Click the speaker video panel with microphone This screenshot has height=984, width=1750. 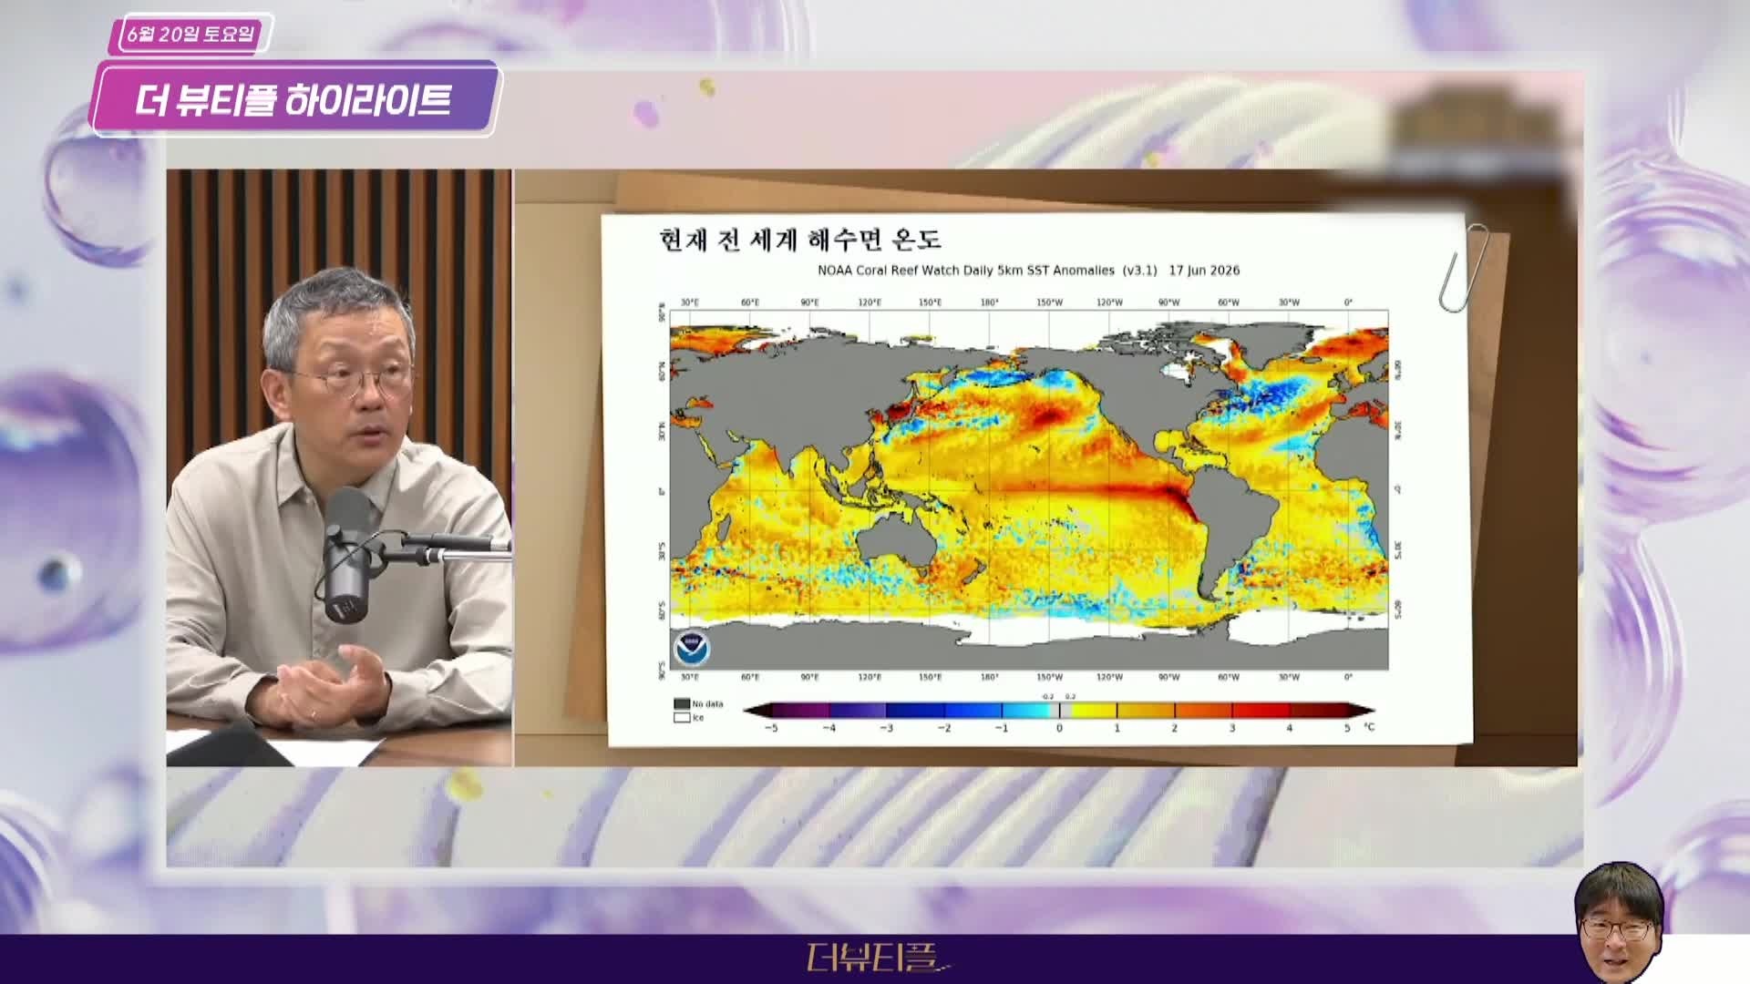[339, 467]
